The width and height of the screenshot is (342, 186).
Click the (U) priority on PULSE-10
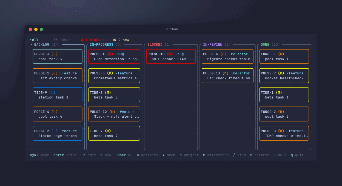tap(170, 54)
